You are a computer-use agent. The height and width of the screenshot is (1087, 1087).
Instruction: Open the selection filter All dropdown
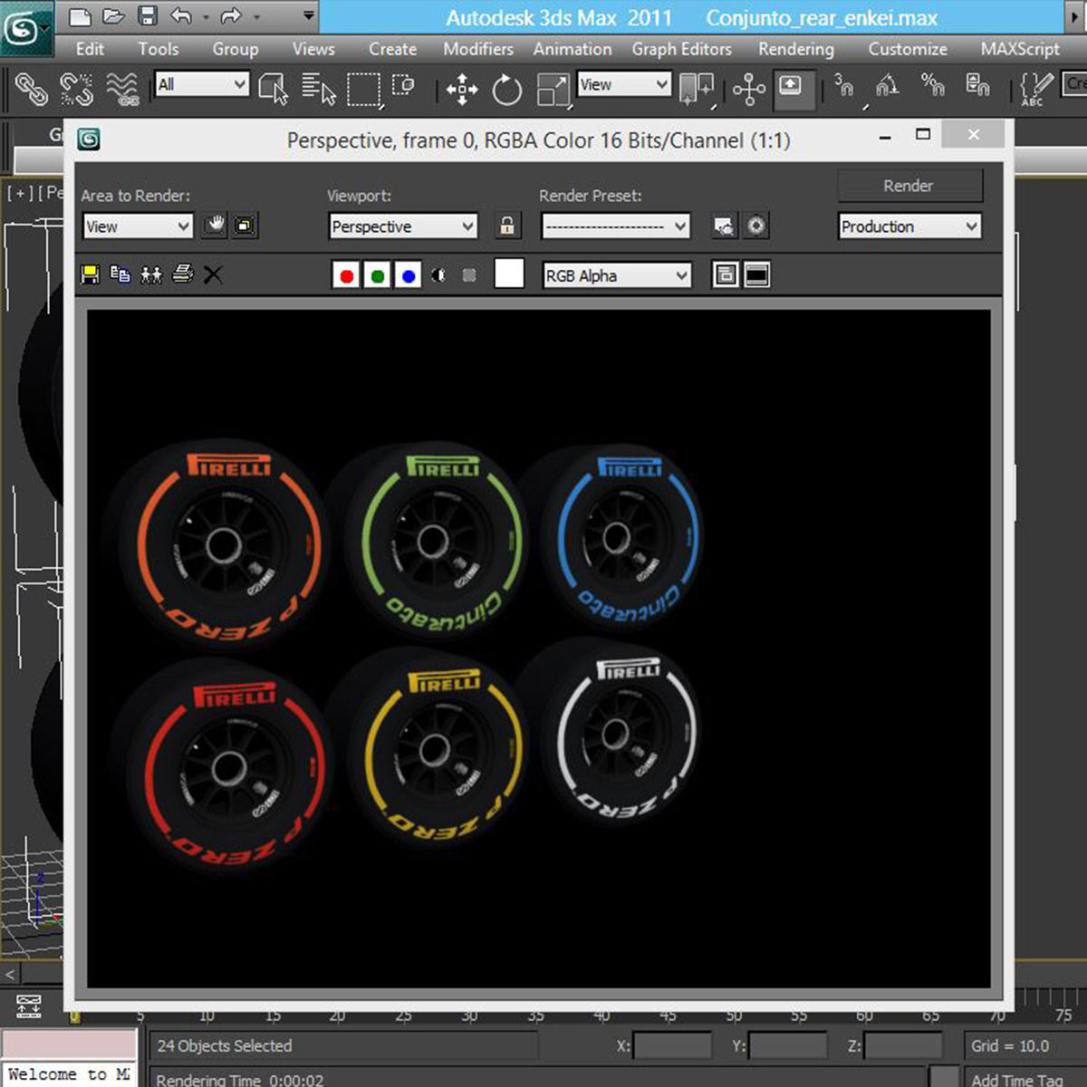coord(201,84)
